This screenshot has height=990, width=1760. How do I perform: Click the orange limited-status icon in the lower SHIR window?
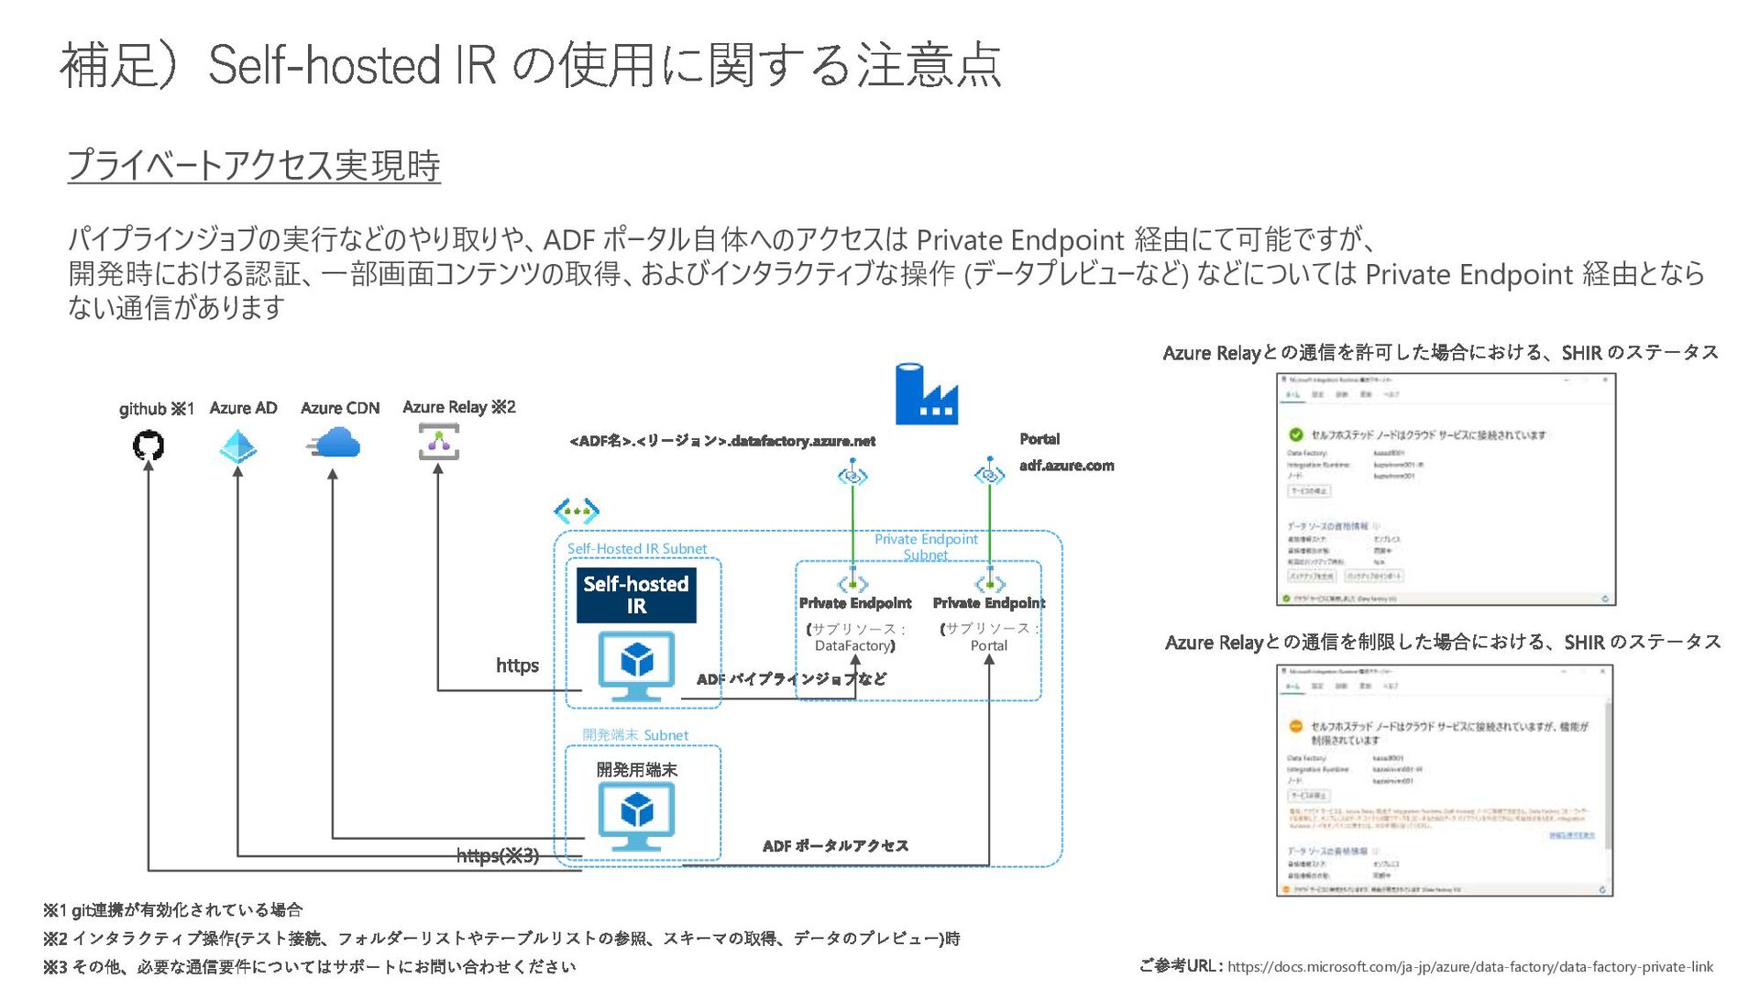click(1296, 726)
